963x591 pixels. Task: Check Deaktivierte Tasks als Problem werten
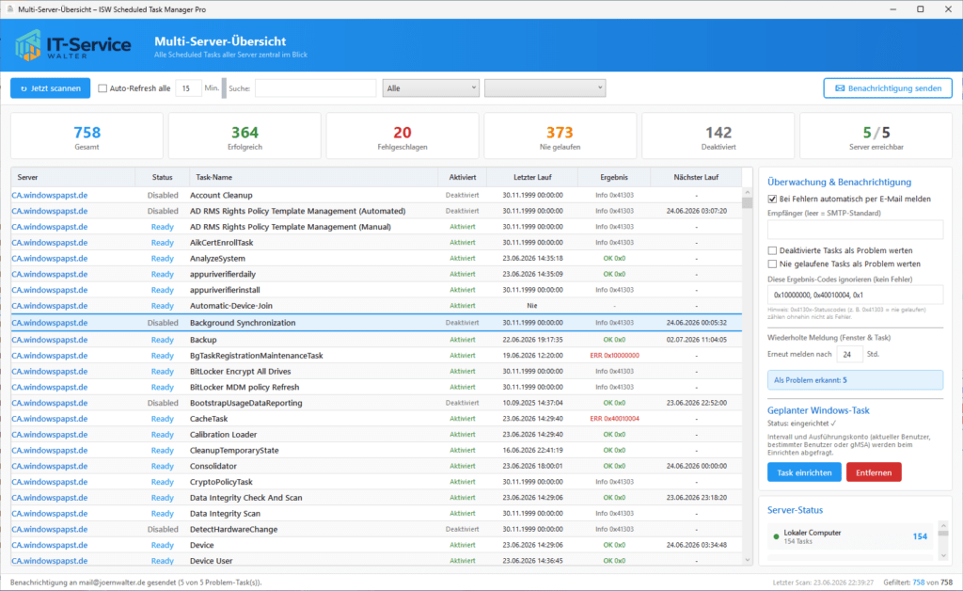tap(772, 250)
